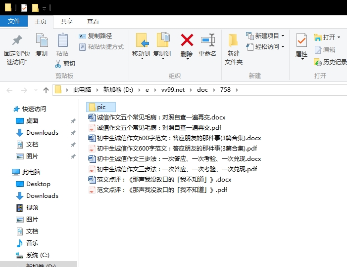The image size is (347, 267).
Task: Go up one folder level
Action: [46, 90]
